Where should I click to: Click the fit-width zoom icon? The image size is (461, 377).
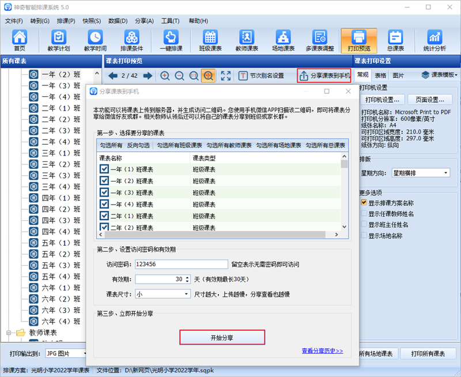[194, 76]
